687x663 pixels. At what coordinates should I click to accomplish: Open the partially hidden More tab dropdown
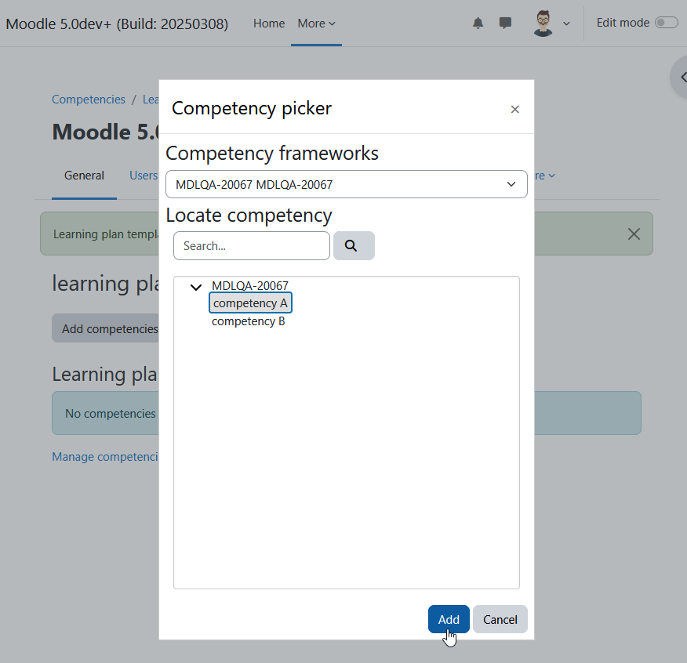(545, 176)
